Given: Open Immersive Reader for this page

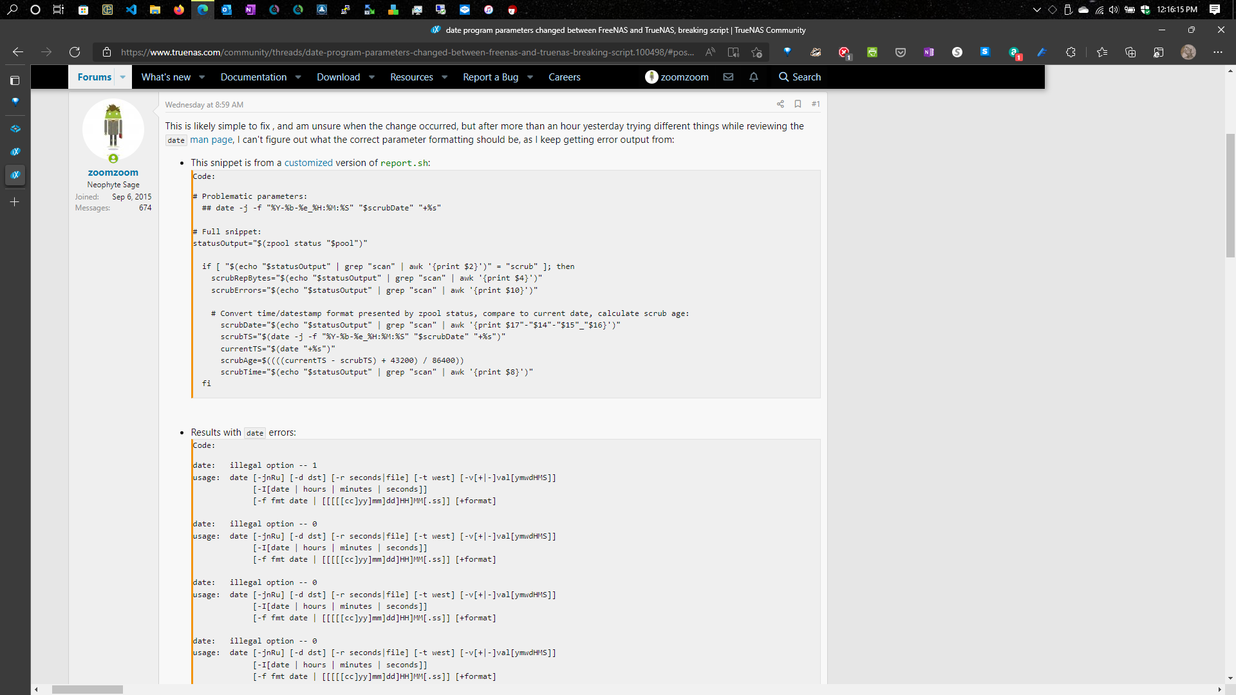Looking at the screenshot, I should (x=733, y=52).
